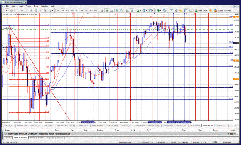Toggle chart shift

(132, 11)
